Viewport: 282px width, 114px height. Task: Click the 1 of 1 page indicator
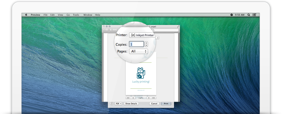[x=141, y=98]
